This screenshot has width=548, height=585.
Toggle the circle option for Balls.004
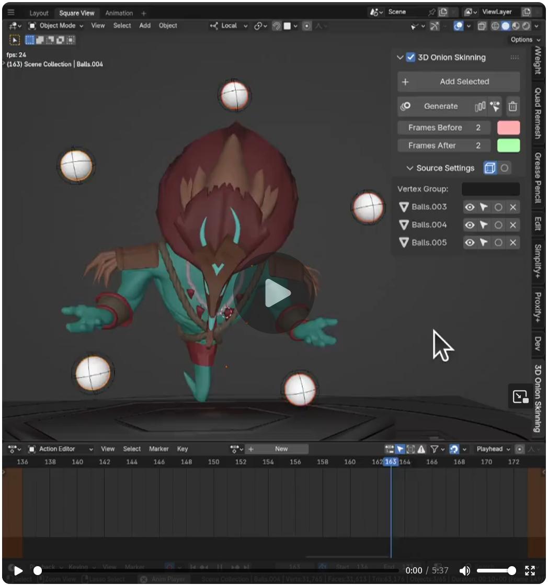pos(498,225)
